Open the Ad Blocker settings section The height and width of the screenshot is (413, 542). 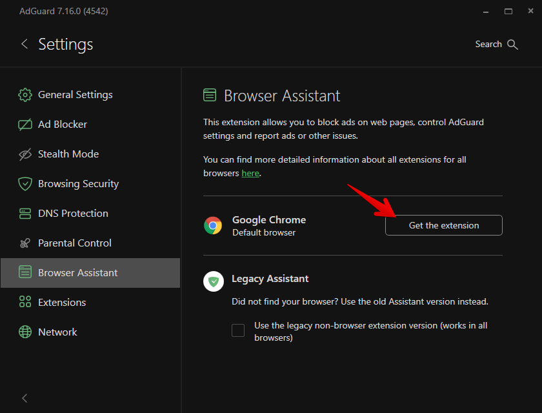tap(63, 125)
